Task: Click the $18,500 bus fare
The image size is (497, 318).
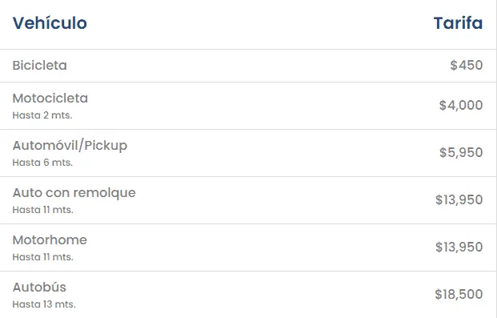Action: click(x=459, y=295)
